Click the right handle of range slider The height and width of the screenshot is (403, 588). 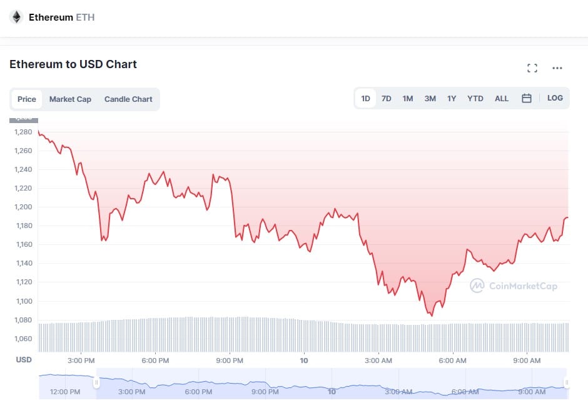[x=567, y=382]
